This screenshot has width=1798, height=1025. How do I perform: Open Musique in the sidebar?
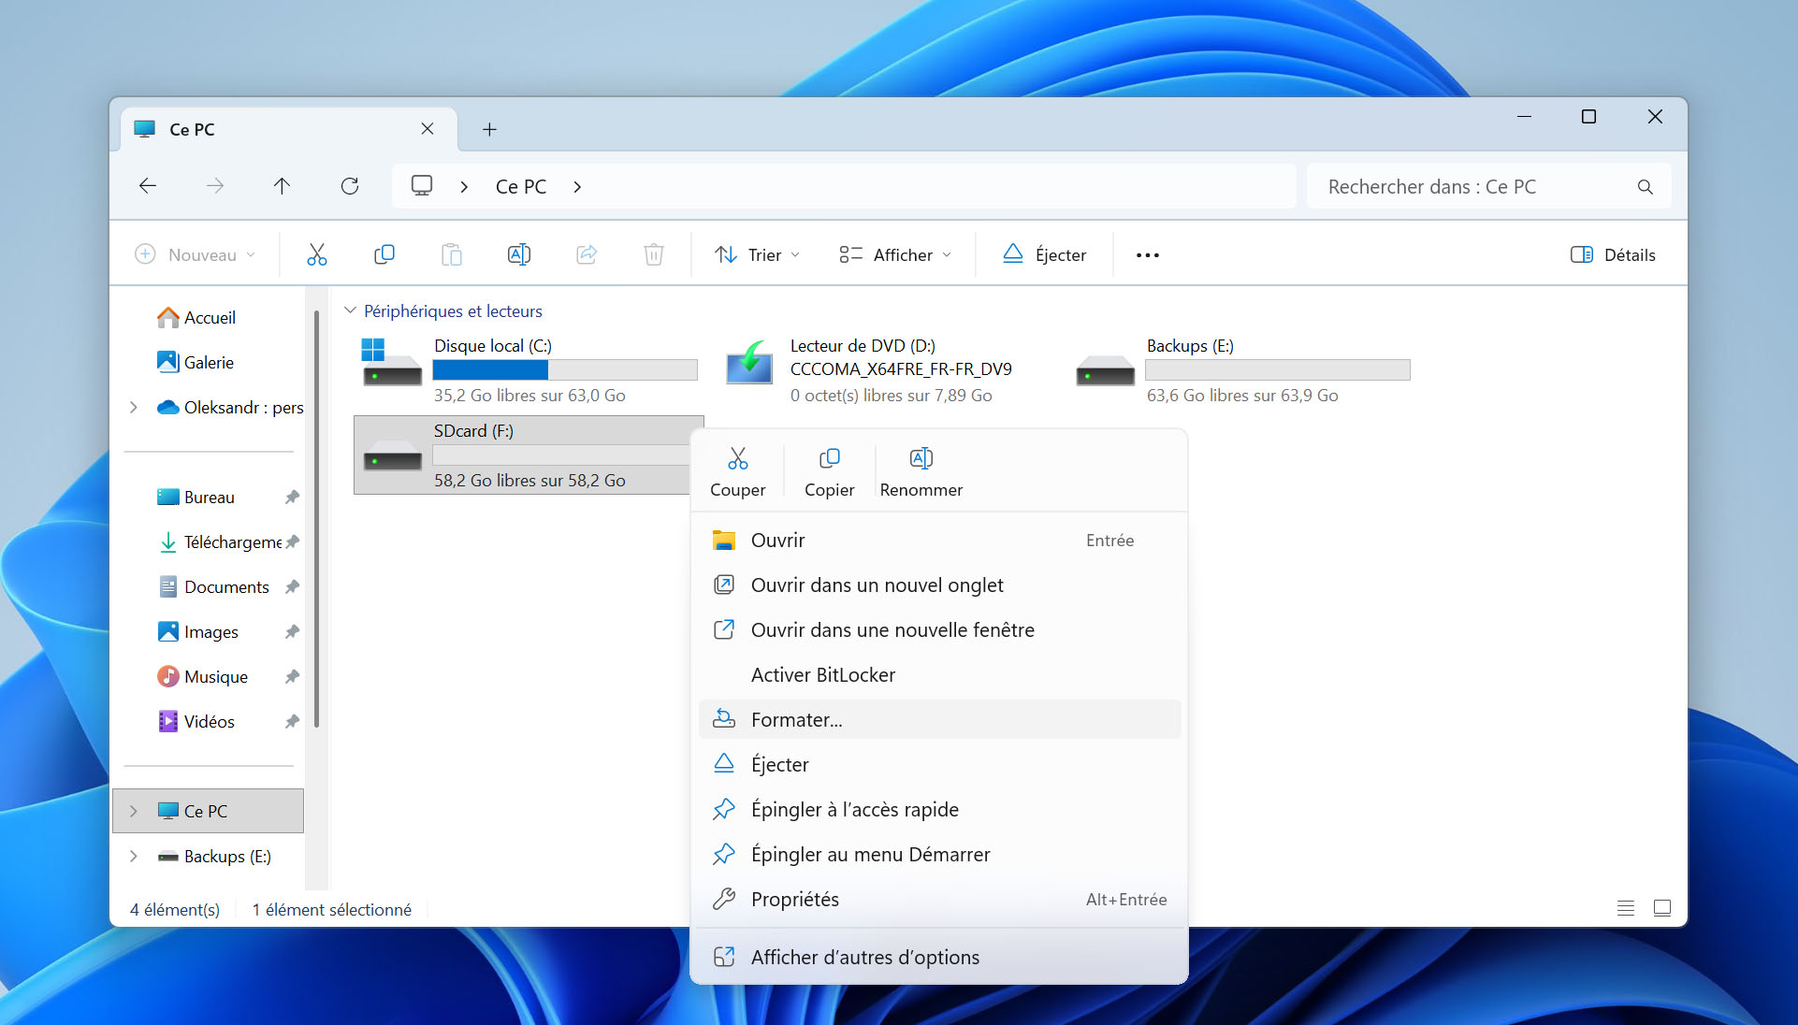point(216,677)
